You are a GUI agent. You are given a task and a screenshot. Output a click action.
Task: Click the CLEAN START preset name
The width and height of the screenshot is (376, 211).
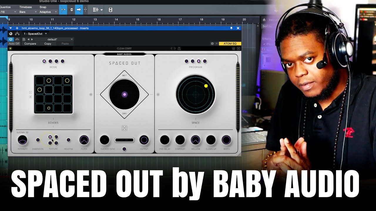click(x=124, y=49)
